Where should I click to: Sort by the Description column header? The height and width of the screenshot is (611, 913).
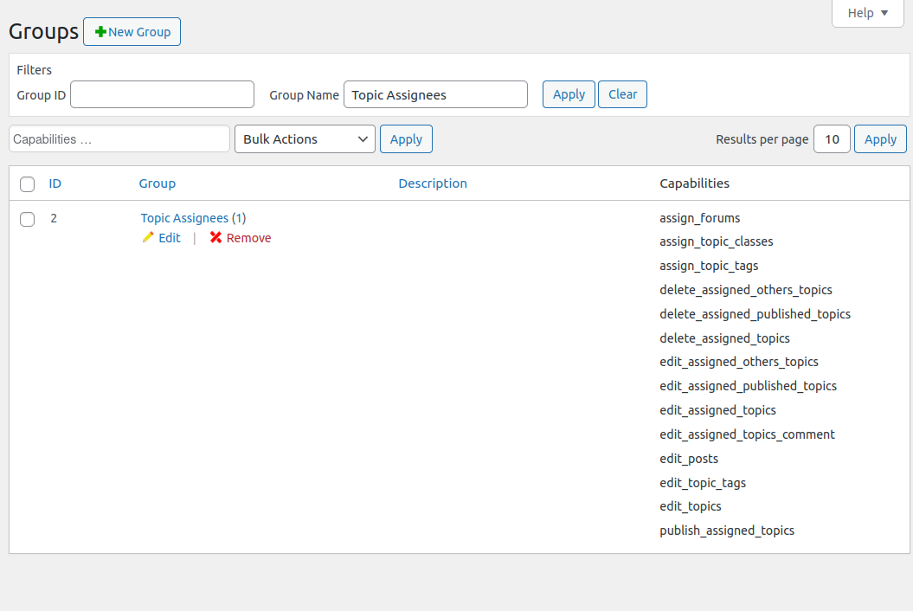(433, 183)
